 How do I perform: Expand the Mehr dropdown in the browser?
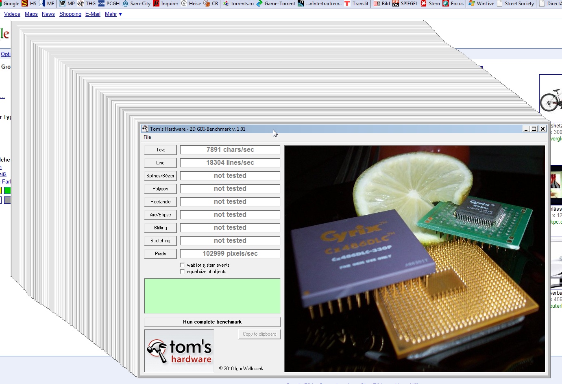[x=113, y=14]
